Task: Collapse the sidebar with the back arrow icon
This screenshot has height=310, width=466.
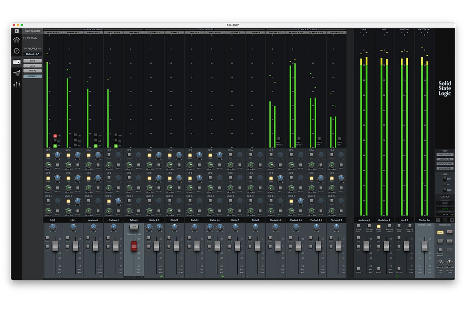Action: pos(16,31)
